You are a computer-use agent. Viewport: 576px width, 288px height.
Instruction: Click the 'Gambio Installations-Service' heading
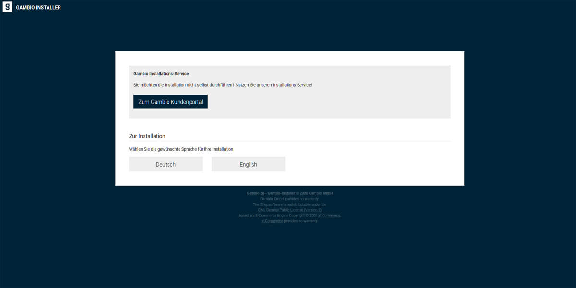[x=161, y=74]
